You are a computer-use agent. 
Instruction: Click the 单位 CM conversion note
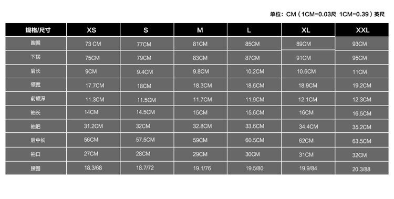pyautogui.click(x=327, y=14)
